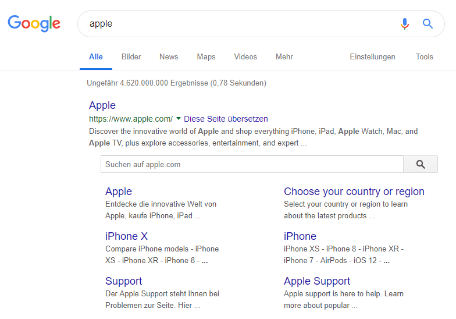Image resolution: width=456 pixels, height=319 pixels.
Task: Click the 'Suchen auf apple.com' field
Action: (252, 164)
